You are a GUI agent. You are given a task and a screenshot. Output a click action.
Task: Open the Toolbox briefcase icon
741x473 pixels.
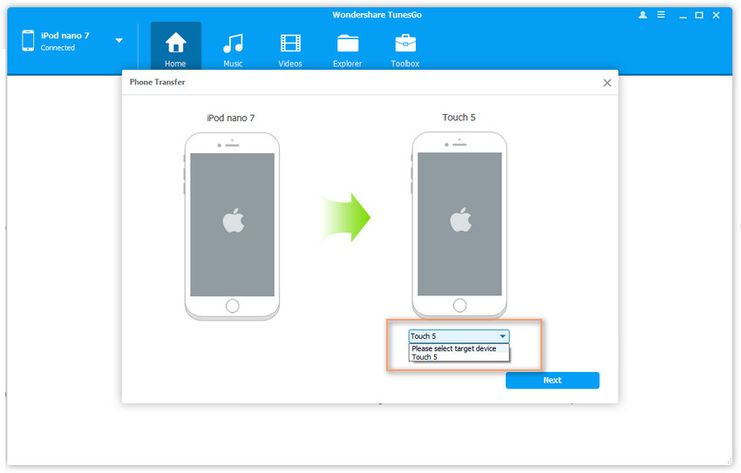pos(404,44)
